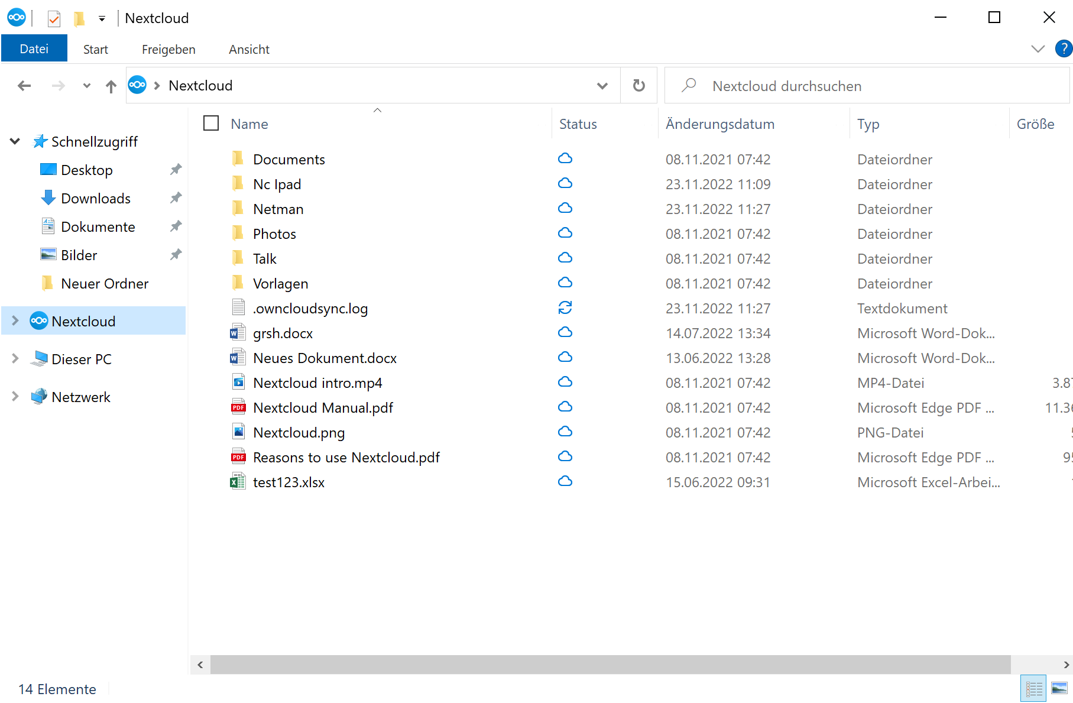Click the horizontal scrollbar thumb
This screenshot has height=703, width=1073.
[610, 665]
